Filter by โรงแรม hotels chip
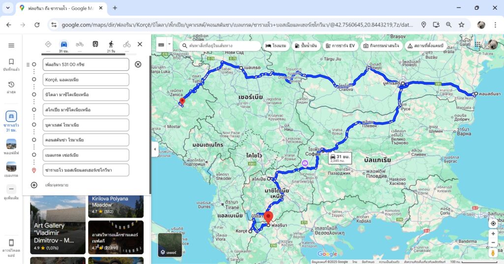Image resolution: width=504 pixels, height=264 pixels. pyautogui.click(x=276, y=46)
